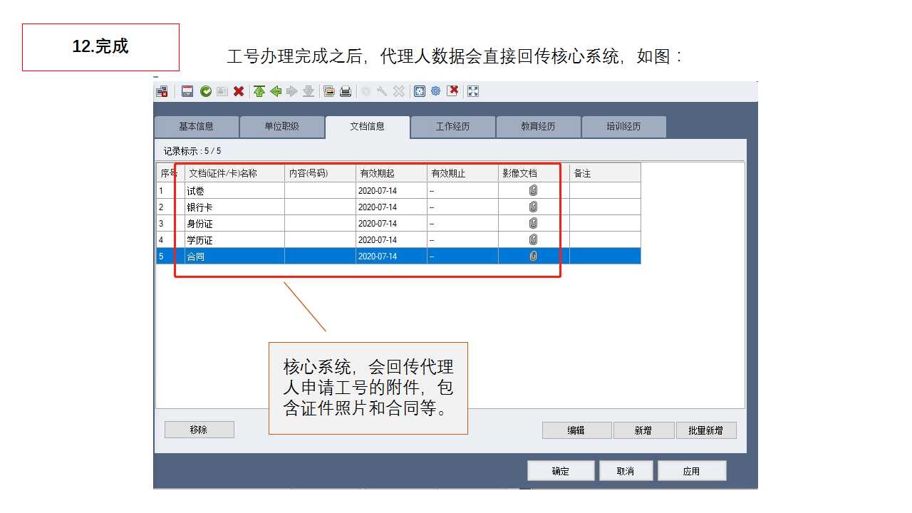Viewport: 912px width, 513px height.
Task: Open the paperclip attachment for 银行卡 row
Action: tap(533, 207)
